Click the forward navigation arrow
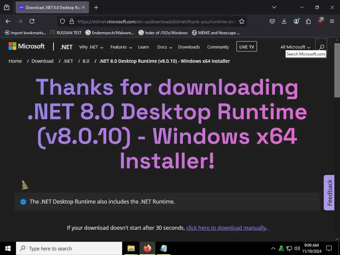 pos(20,21)
